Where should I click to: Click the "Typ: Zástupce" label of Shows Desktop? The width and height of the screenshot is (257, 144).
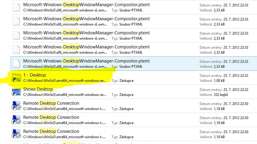123,95
